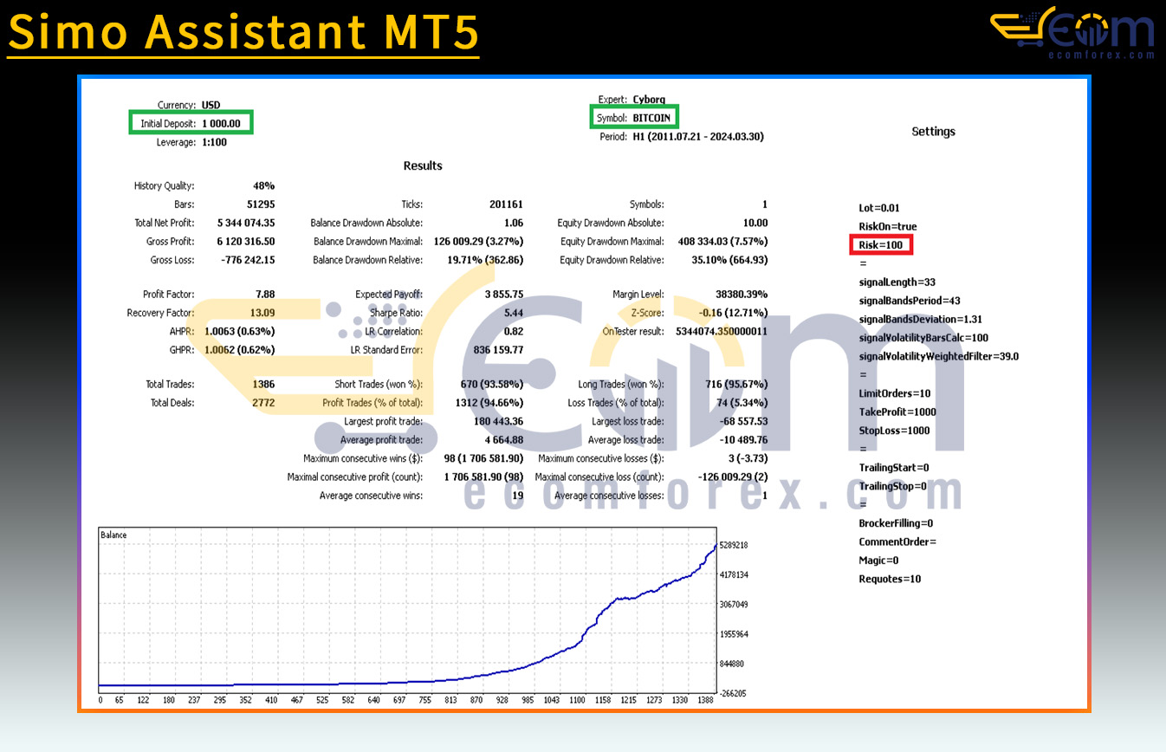Click setting 'LimitOrders=10'
This screenshot has width=1166, height=752.
pyautogui.click(x=895, y=393)
